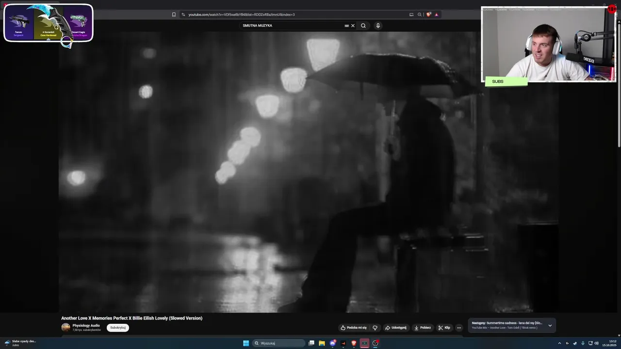Clear the YouTube search query

353,26
